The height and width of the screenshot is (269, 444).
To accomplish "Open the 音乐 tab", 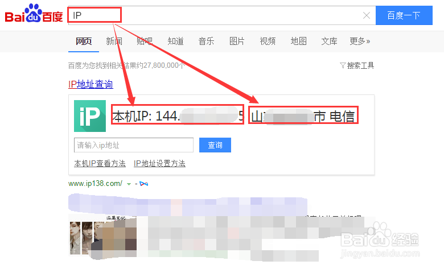I will click(x=206, y=42).
